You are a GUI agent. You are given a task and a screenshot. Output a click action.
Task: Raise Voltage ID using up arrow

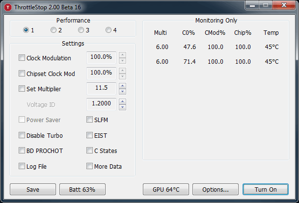click(122, 101)
